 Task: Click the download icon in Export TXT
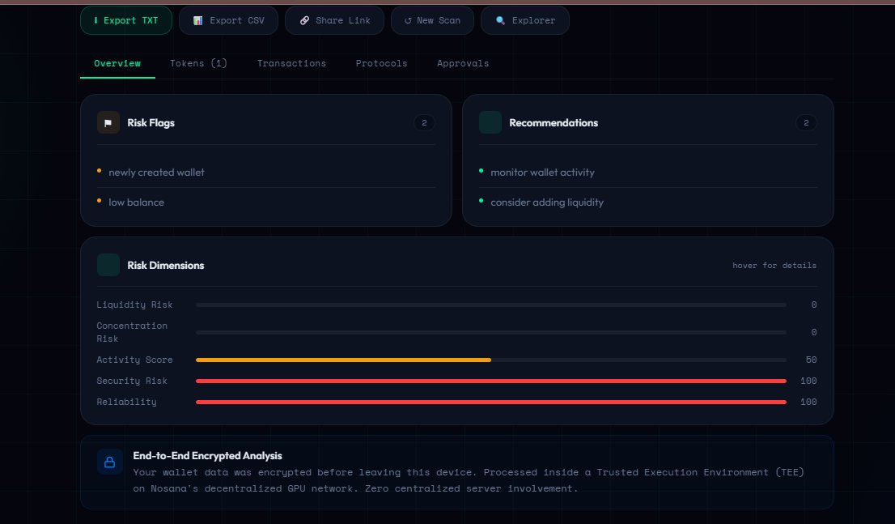(95, 20)
